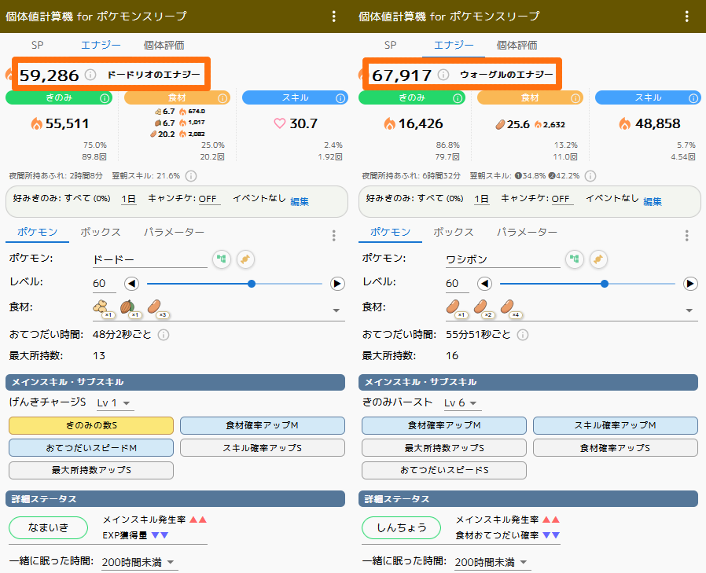Toggle キャンチケ OFF setting in left panel

pyautogui.click(x=208, y=199)
